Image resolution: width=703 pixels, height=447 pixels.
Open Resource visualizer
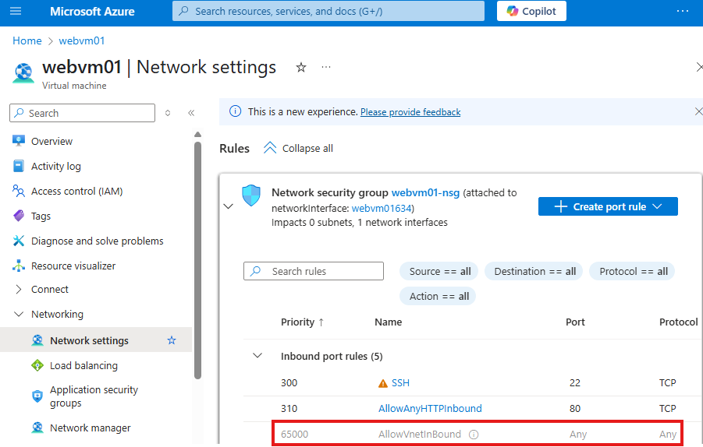73,266
